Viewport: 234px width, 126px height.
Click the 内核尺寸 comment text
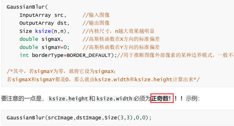(97, 31)
